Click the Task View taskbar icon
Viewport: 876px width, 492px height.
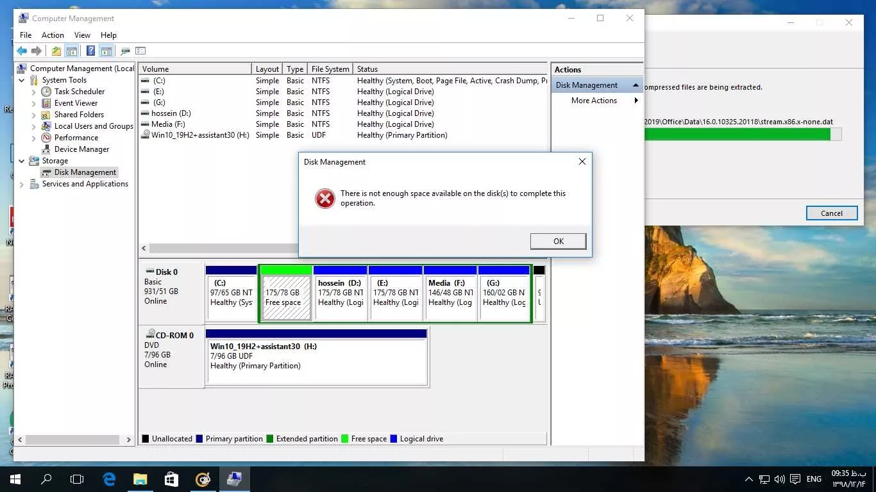77,479
